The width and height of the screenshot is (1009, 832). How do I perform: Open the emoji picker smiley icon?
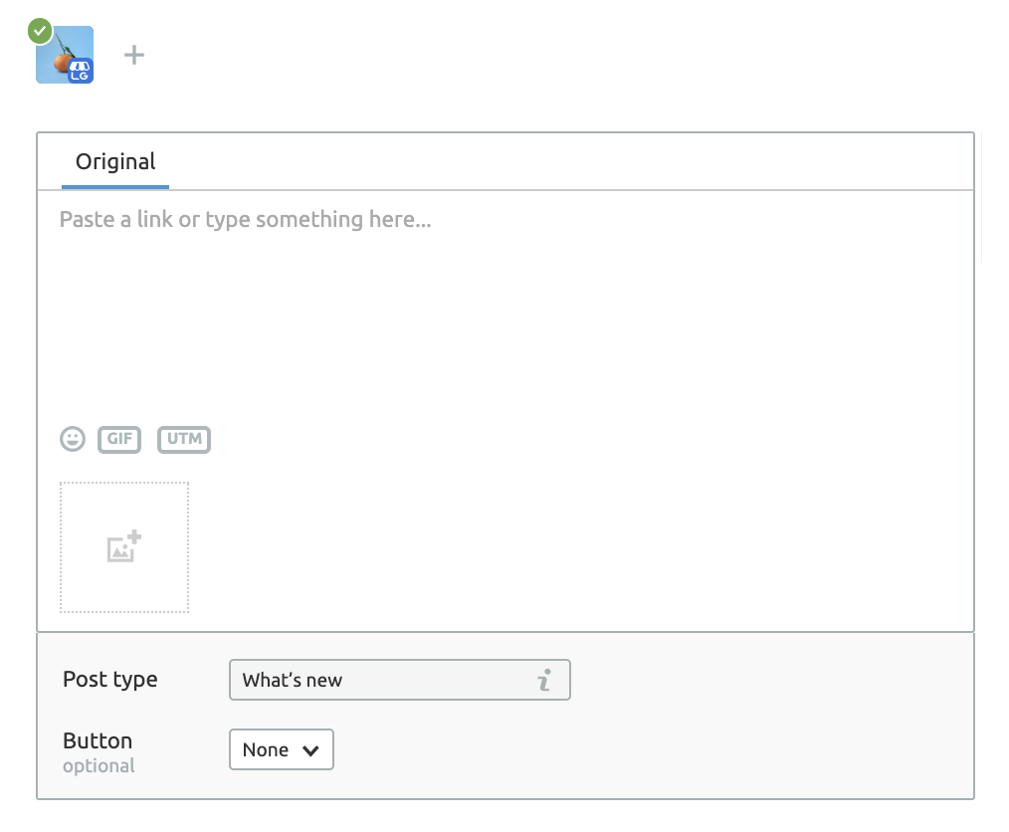[73, 439]
